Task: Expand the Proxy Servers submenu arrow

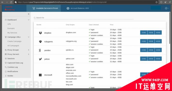Action: pos(29,54)
